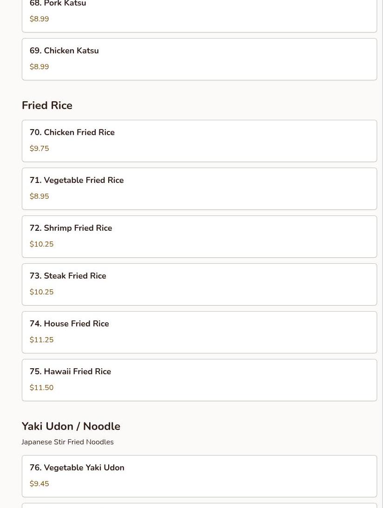Viewport: 392px width, 508px height.
Task: Open 73. Steak Fried Rice item
Action: [x=199, y=284]
